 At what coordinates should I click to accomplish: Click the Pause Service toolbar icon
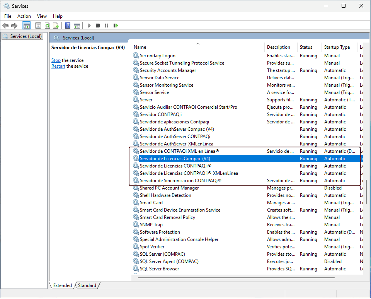pos(107,26)
